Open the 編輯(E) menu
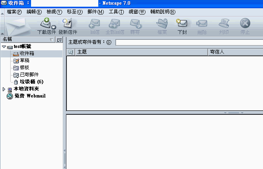Image resolution: width=263 pixels, height=169 pixels. 34,12
